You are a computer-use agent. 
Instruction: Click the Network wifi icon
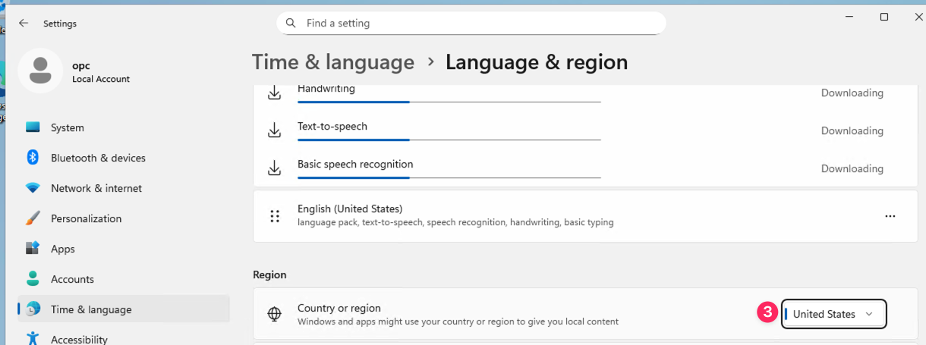point(33,188)
